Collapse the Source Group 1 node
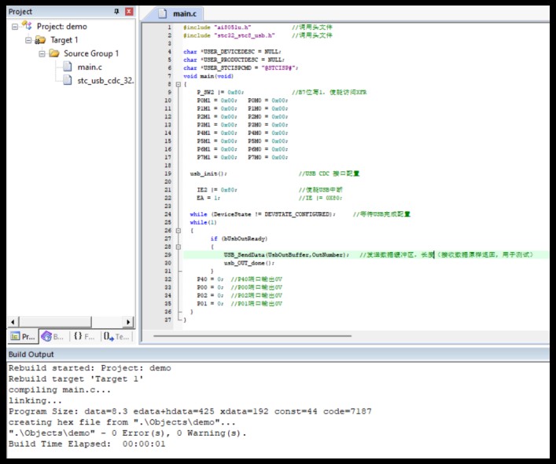Viewport: 556px width, 464px height. coord(42,54)
